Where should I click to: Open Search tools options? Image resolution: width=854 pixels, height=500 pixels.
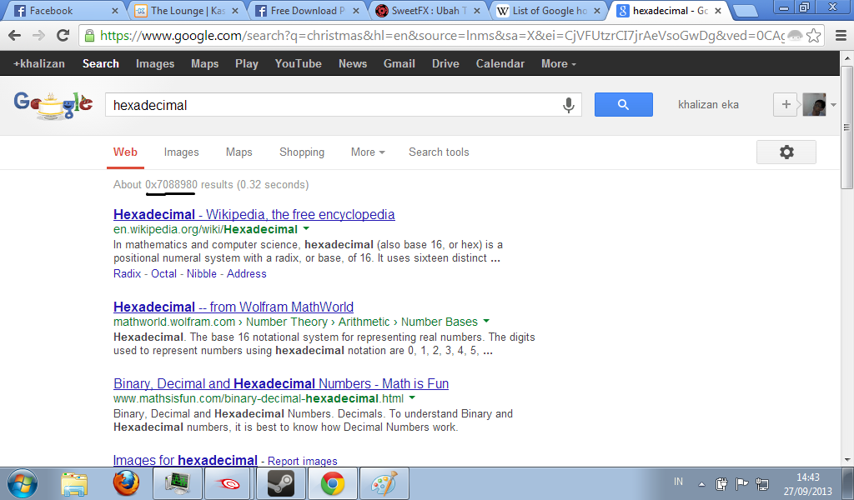(439, 152)
